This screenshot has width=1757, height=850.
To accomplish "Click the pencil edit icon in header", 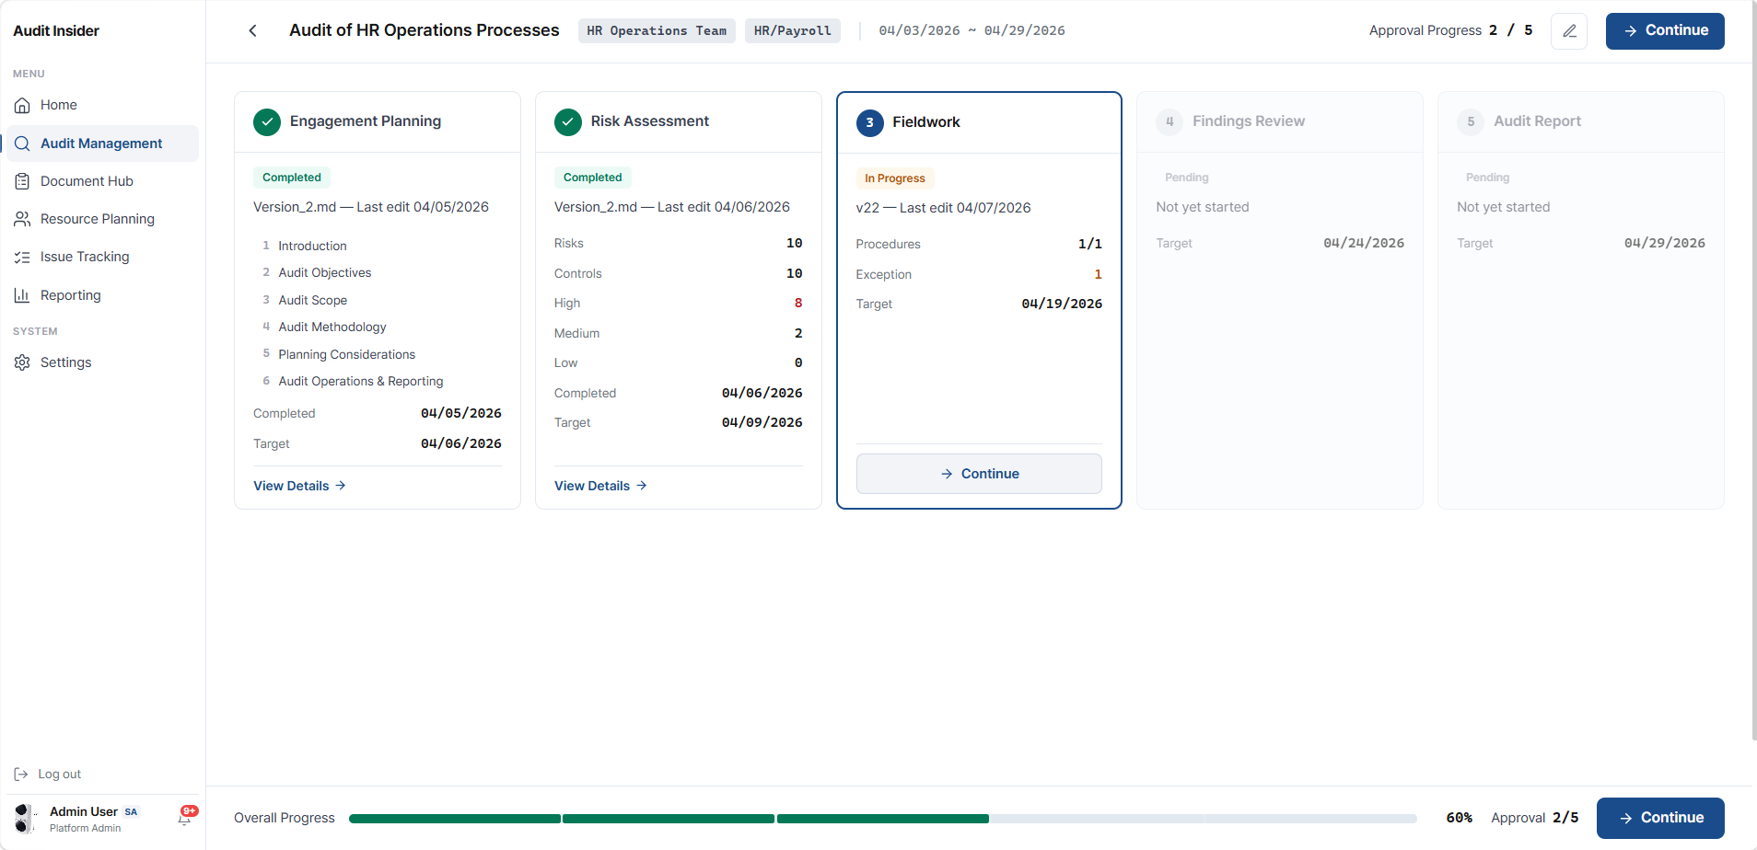I will pyautogui.click(x=1569, y=31).
